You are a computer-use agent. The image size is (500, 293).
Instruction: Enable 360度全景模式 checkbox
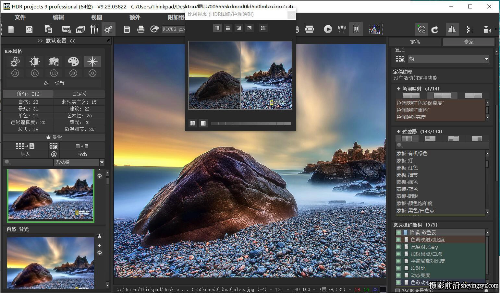point(398,291)
